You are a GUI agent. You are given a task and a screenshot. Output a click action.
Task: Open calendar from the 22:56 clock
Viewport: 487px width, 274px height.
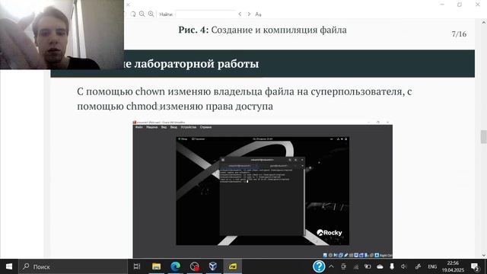(454, 266)
